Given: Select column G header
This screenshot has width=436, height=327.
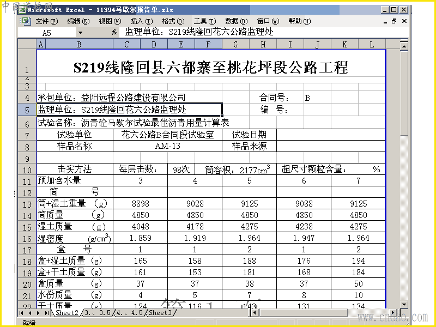Looking at the screenshot, I should [x=236, y=45].
